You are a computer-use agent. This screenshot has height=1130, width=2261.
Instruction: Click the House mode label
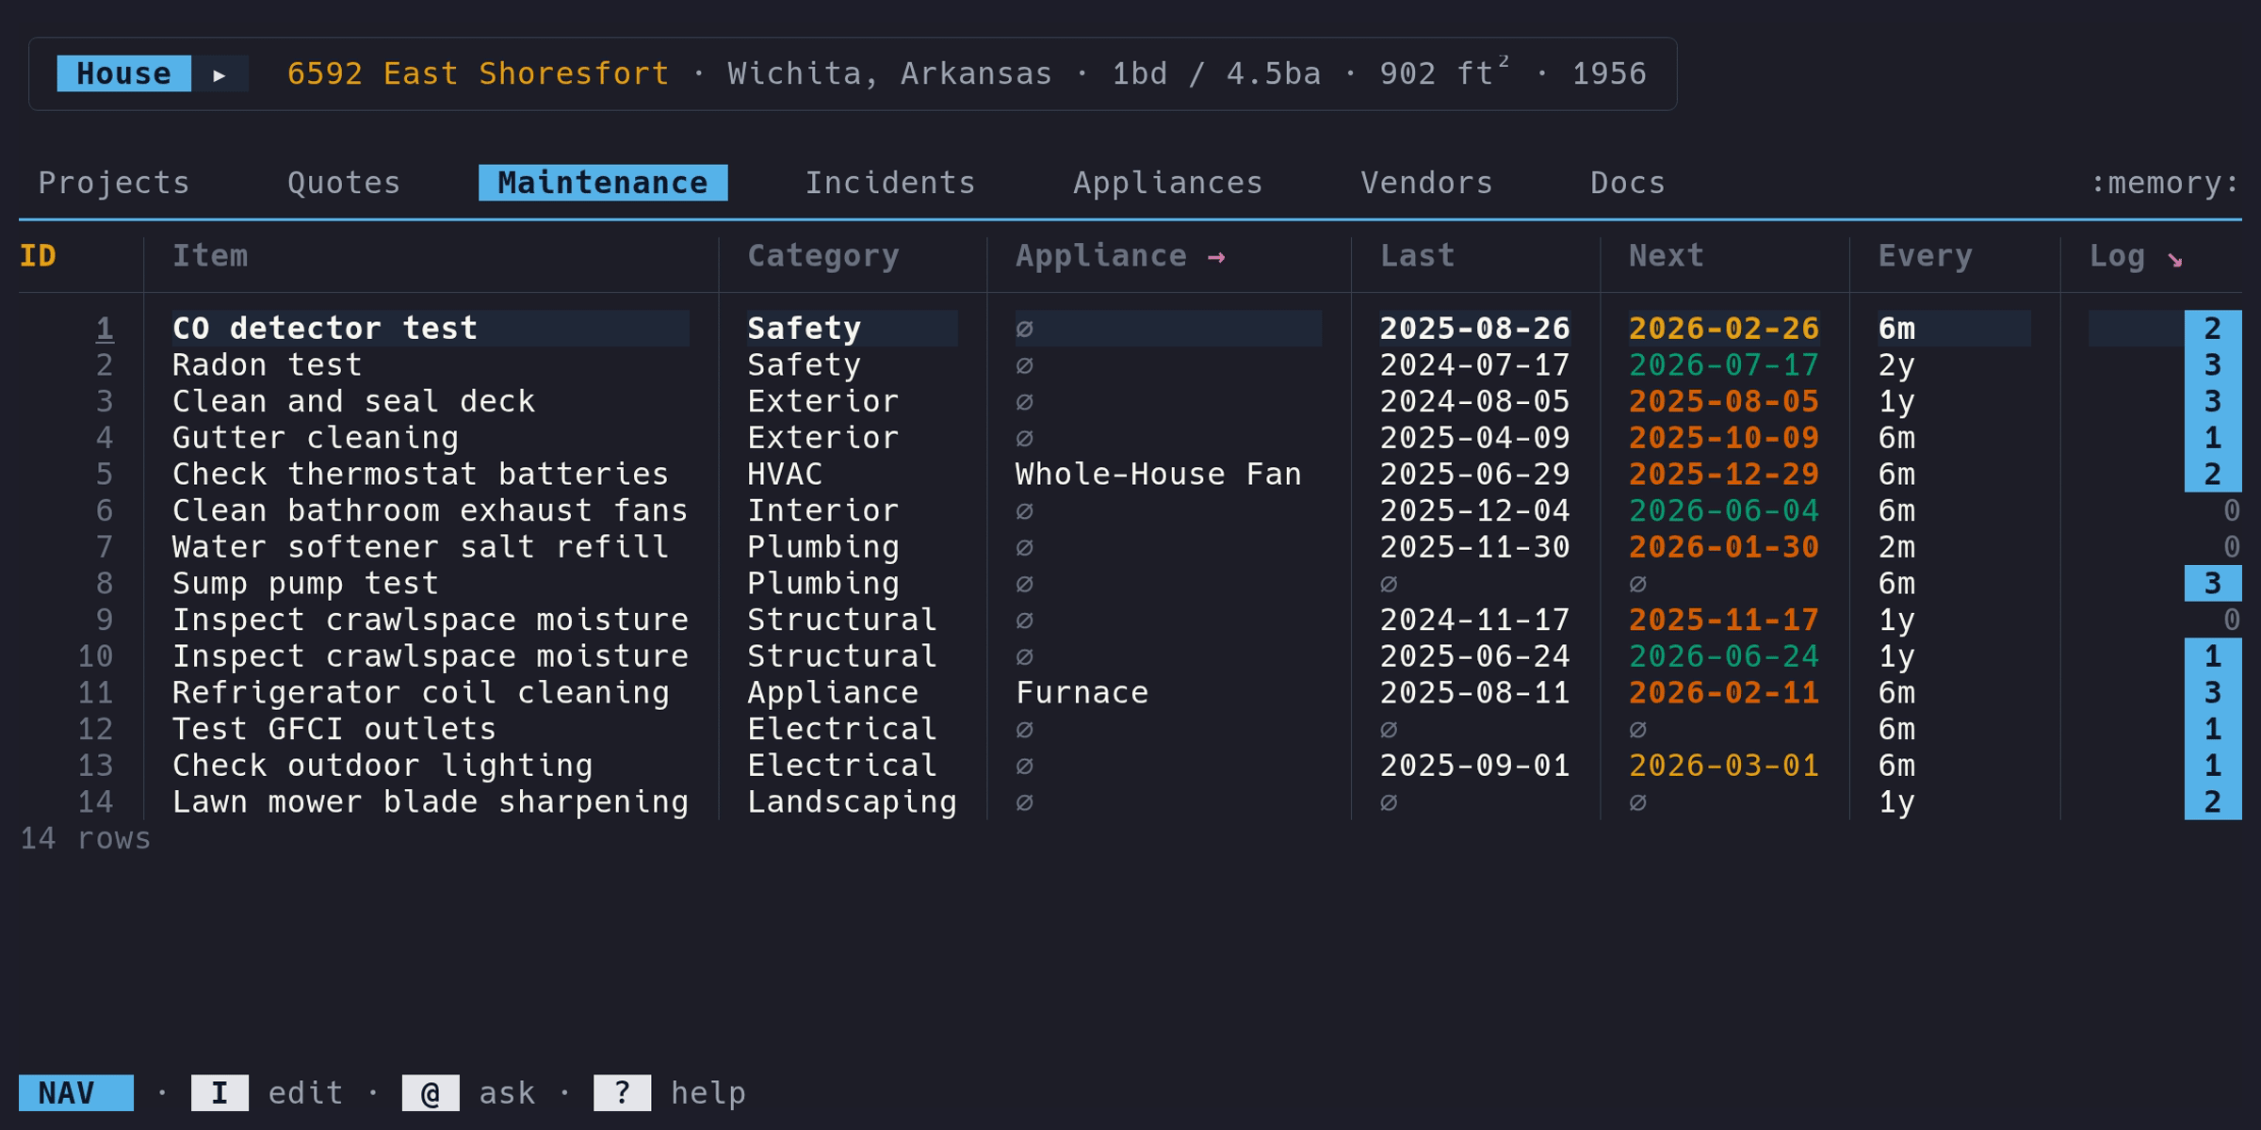123,74
